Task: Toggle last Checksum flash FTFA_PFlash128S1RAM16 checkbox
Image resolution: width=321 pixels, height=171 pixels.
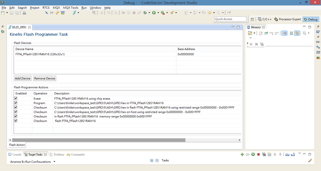Action: pyautogui.click(x=16, y=121)
